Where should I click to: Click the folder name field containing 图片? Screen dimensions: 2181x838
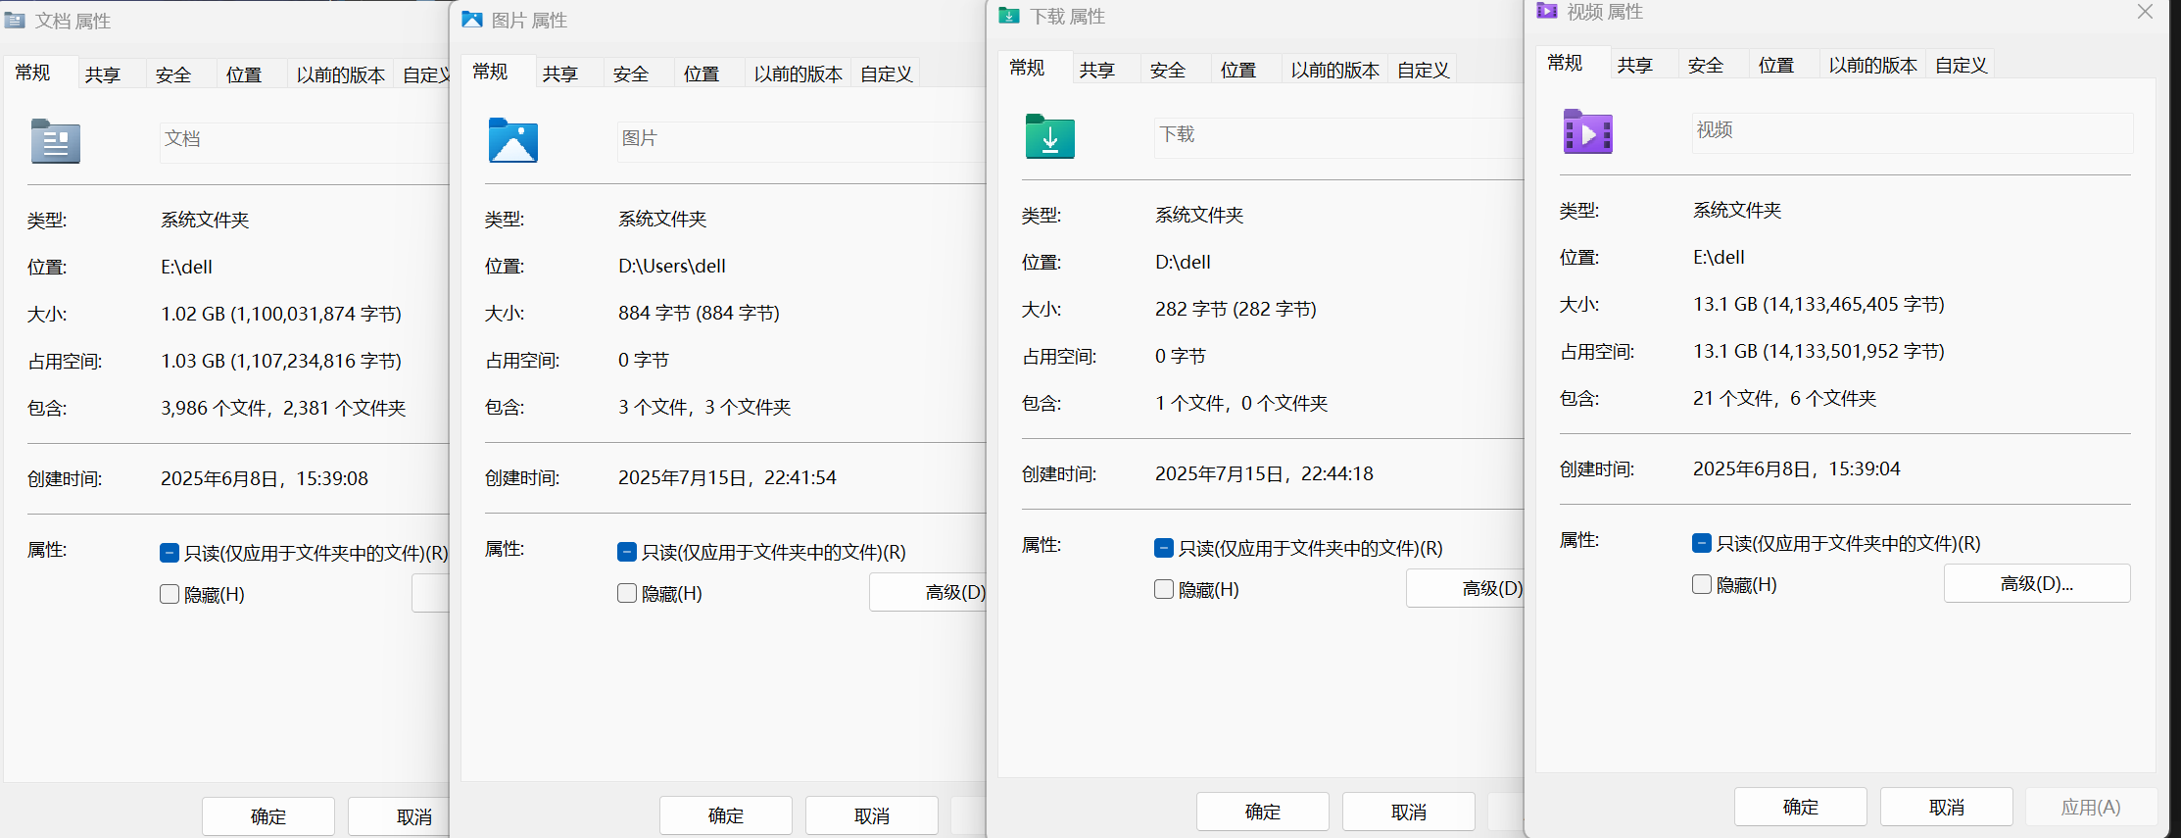coord(801,141)
